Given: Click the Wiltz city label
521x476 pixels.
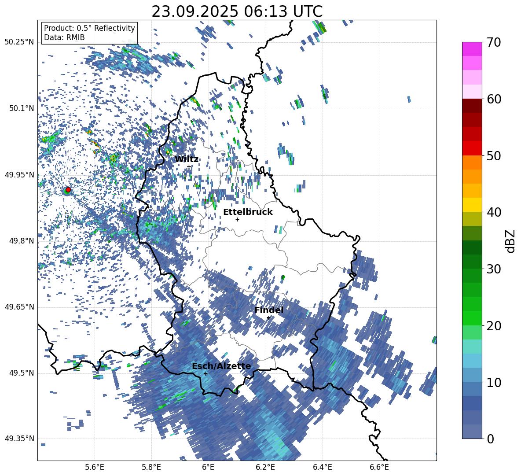Looking at the screenshot, I should 187,159.
